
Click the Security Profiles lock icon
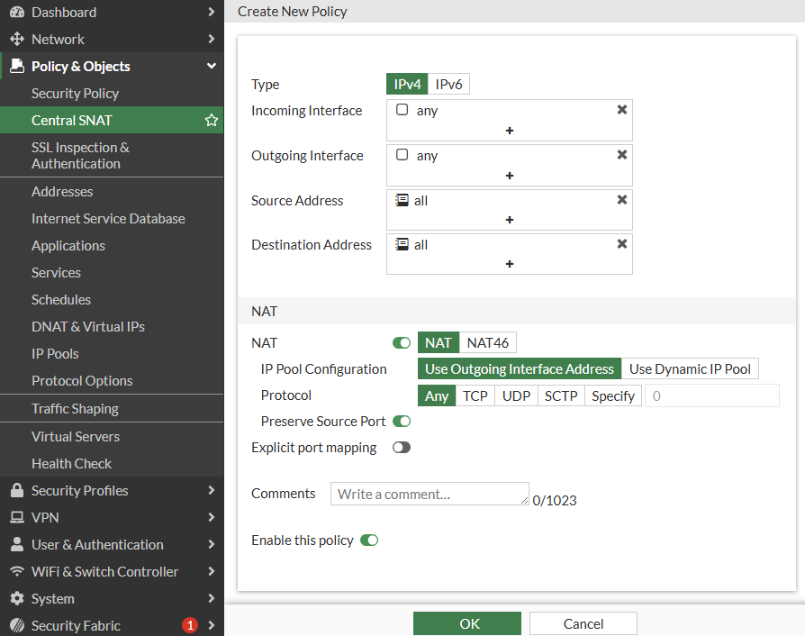(17, 490)
